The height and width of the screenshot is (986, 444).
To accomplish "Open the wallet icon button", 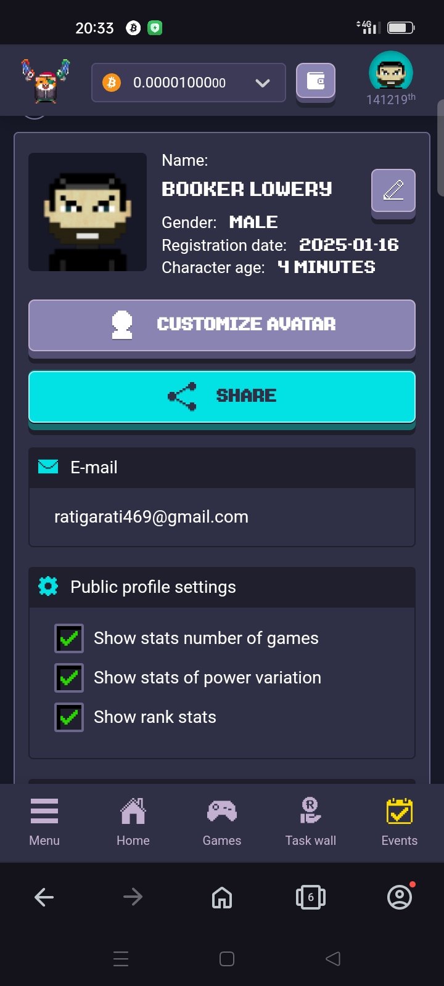I will point(316,81).
